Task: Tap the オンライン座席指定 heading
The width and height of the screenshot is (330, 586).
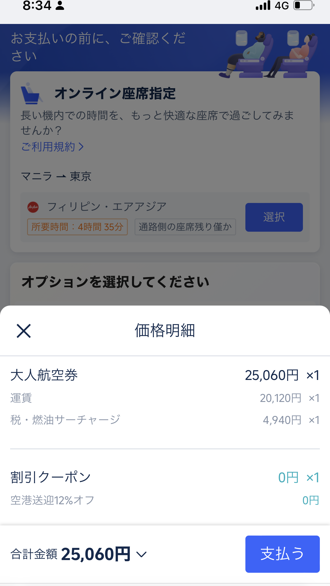Action: pos(115,94)
